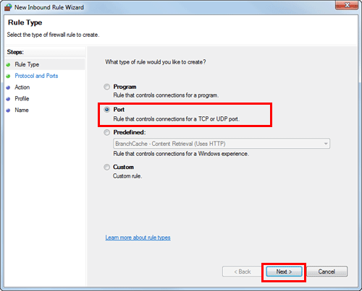Click the firewall wizard title bar icon
This screenshot has height=291, width=362.
(8, 7)
